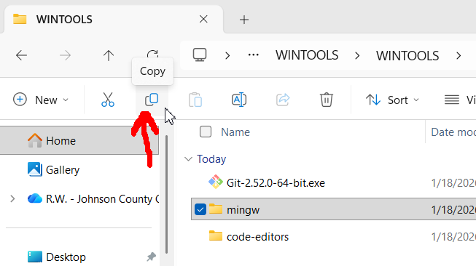Viewport: 476px width, 266px height.
Task: Click the Refresh icon
Action: click(152, 54)
